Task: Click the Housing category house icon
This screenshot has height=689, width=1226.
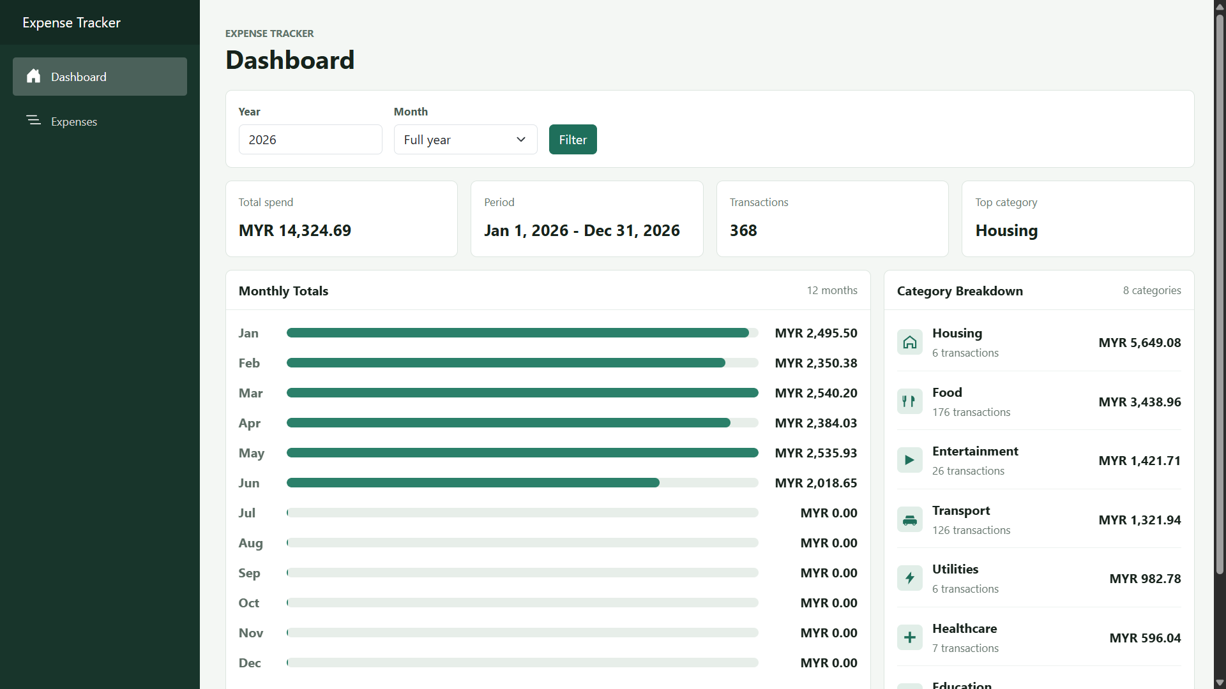Action: click(x=910, y=343)
